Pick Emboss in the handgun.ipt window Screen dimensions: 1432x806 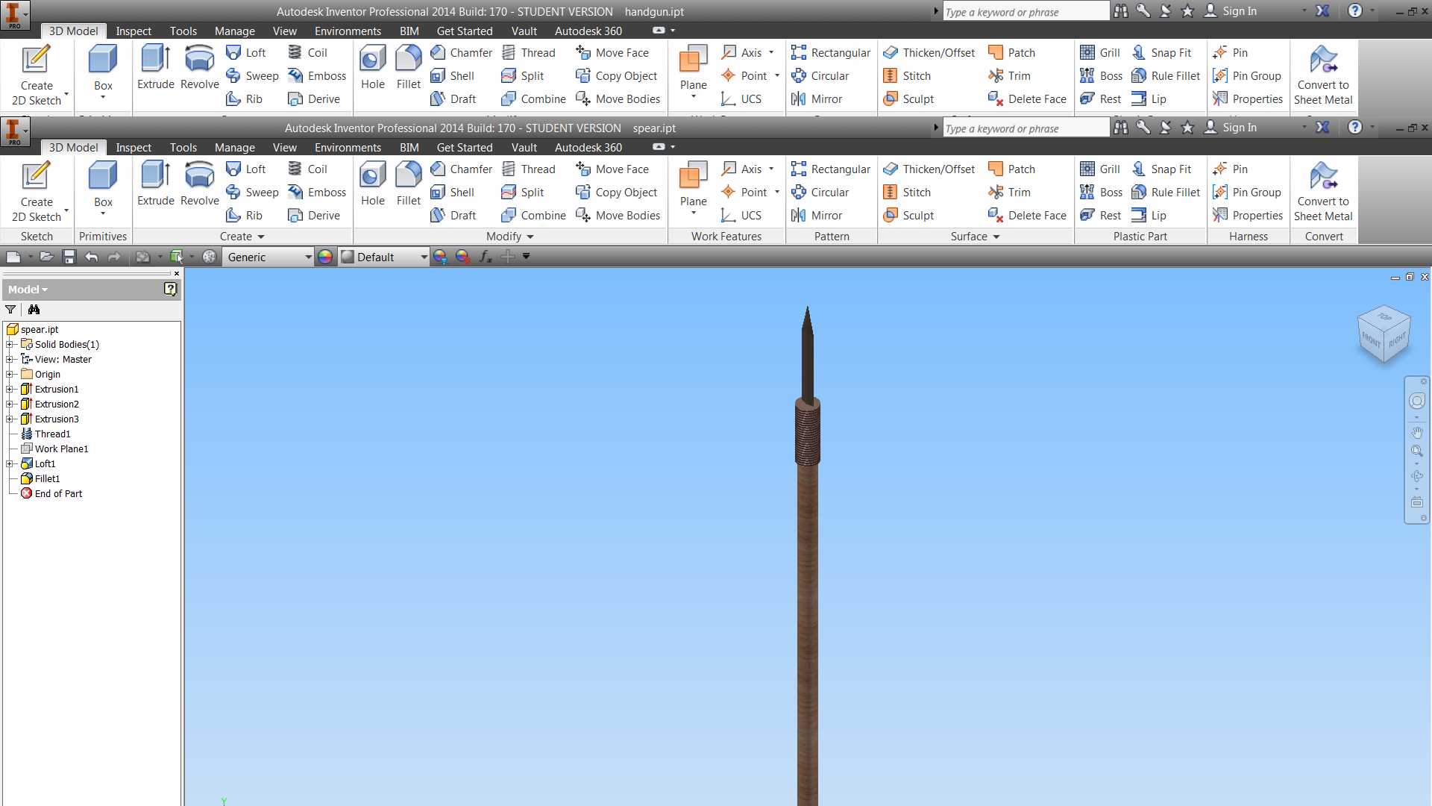click(317, 76)
